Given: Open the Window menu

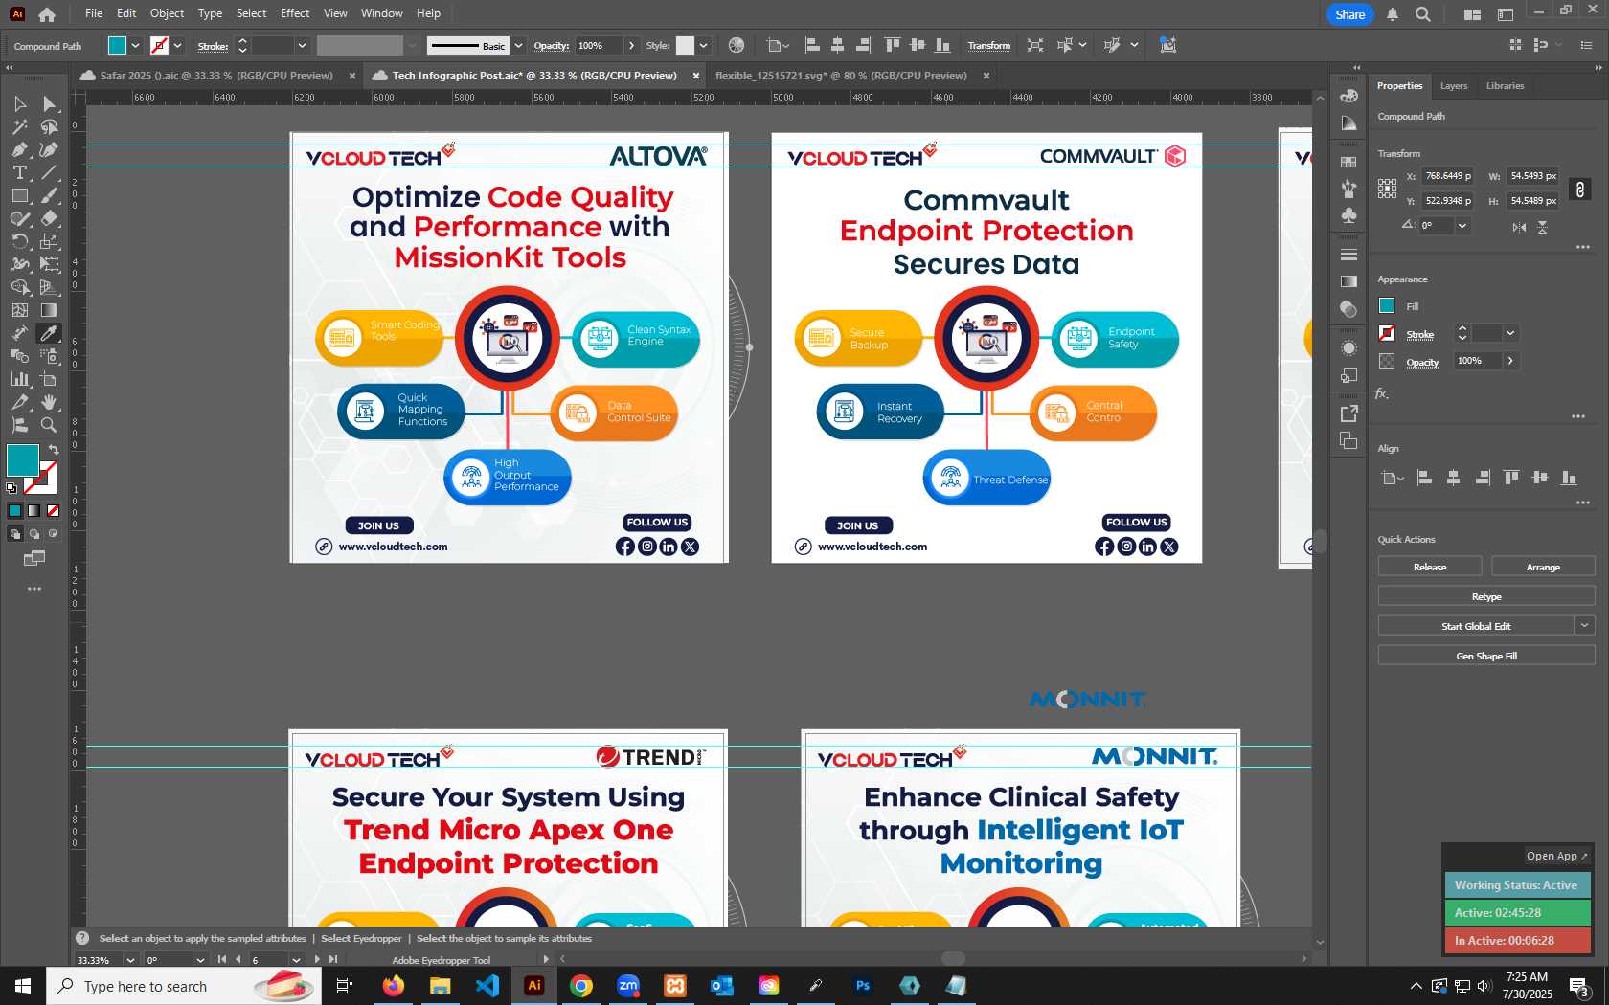Looking at the screenshot, I should (381, 13).
